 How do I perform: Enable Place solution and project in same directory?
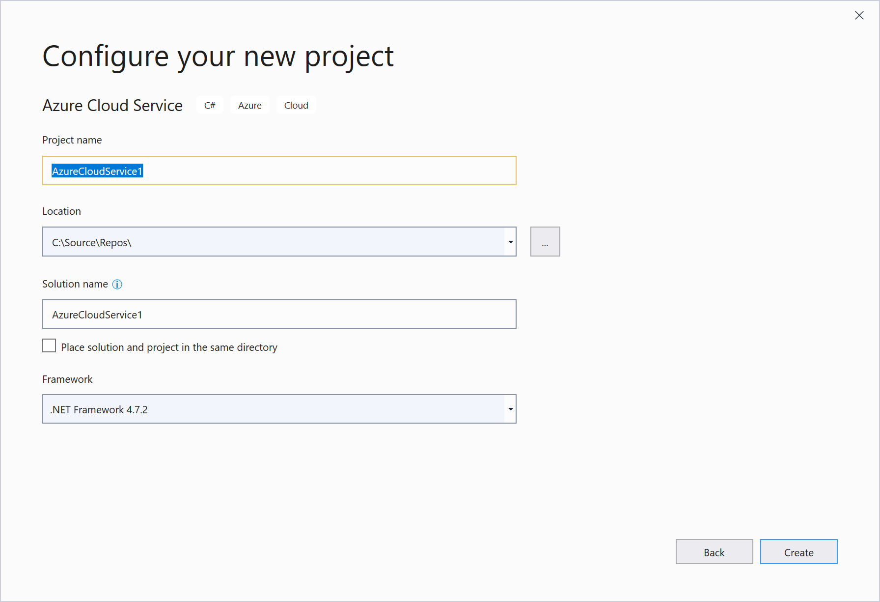coord(49,345)
